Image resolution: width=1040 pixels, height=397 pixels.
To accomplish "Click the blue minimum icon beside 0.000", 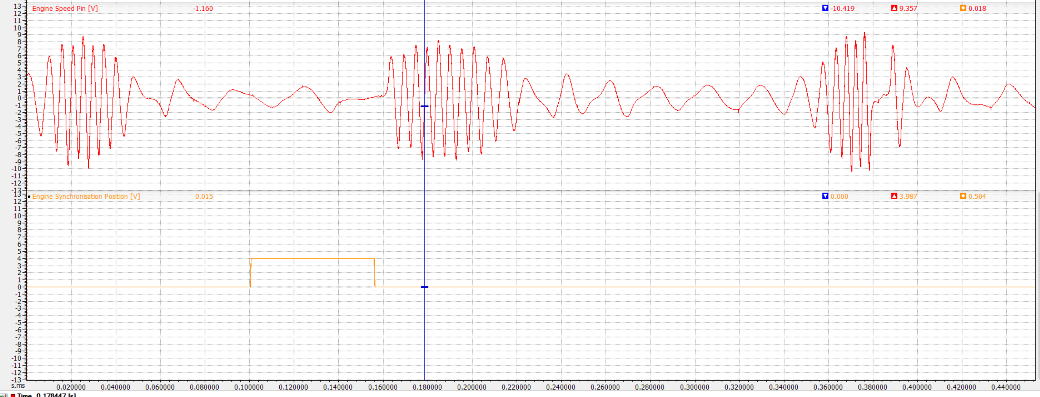I will (x=825, y=196).
